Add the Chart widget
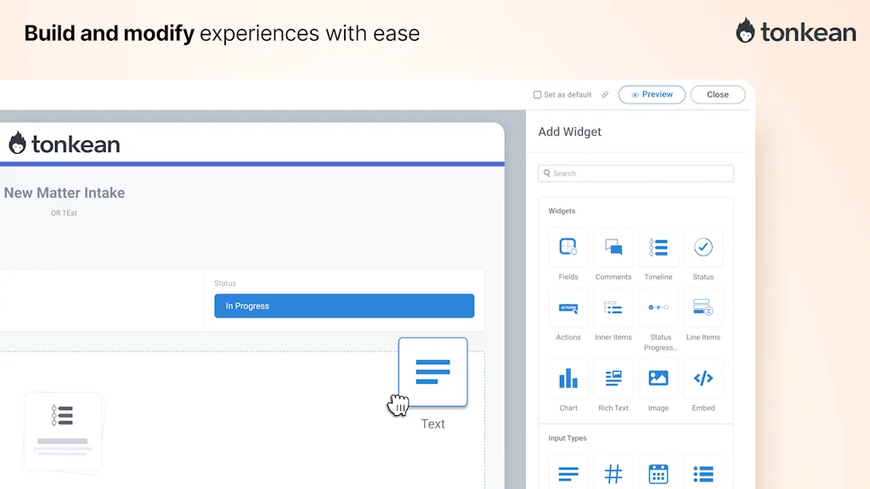Viewport: 870px width, 489px height. click(568, 379)
